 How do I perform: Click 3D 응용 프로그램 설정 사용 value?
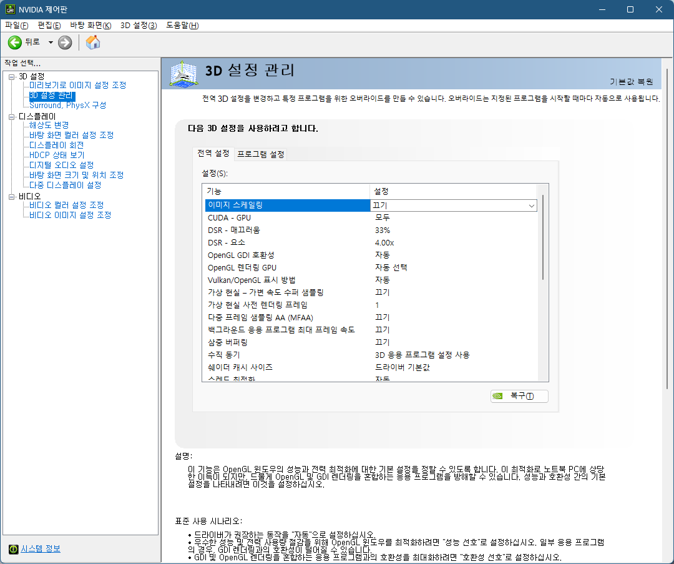tap(422, 355)
